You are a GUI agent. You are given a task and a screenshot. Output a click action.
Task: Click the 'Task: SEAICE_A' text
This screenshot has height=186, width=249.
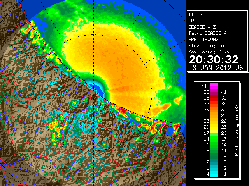[207, 33]
